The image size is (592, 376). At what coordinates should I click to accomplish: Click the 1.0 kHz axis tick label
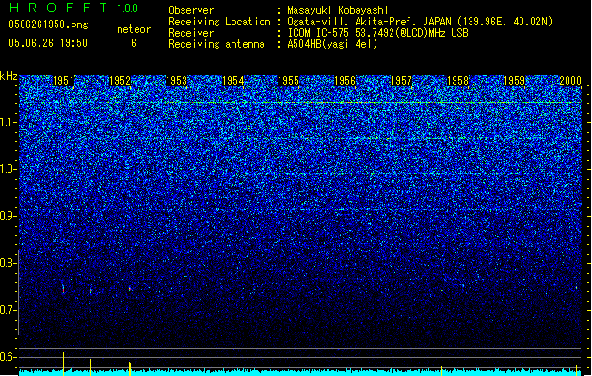(x=8, y=169)
